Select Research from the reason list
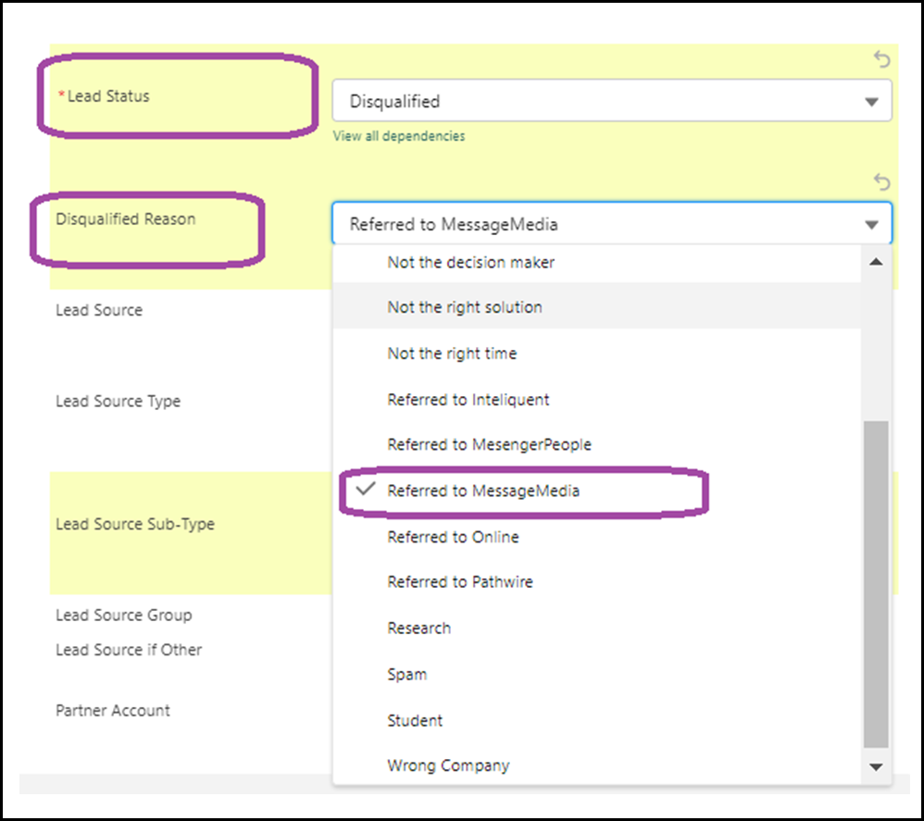This screenshot has height=821, width=924. pos(597,628)
